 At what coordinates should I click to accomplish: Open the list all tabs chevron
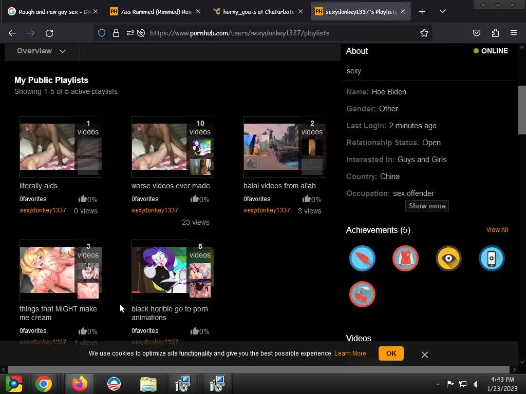(442, 11)
